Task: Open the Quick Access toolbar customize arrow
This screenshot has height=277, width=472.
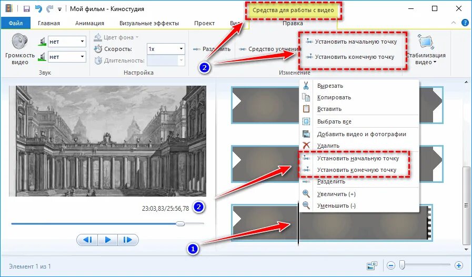Action: click(59, 9)
